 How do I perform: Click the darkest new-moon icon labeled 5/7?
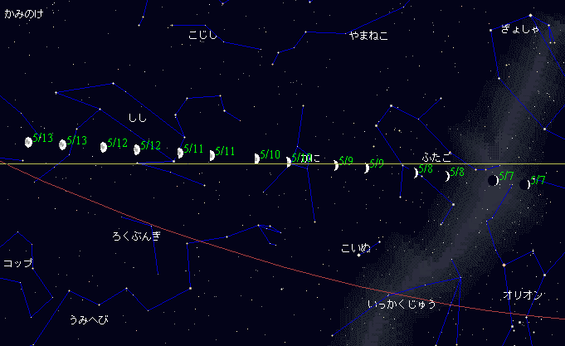click(x=525, y=184)
